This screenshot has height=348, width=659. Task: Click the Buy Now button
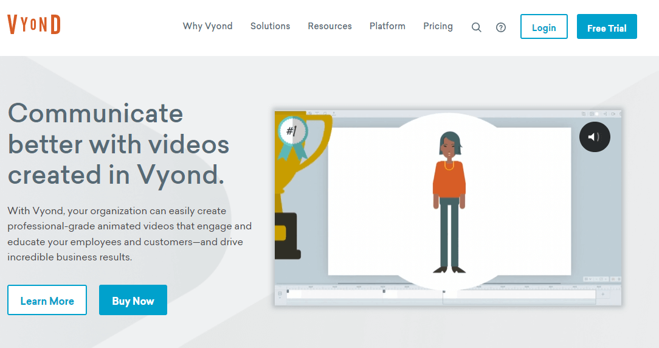(x=133, y=300)
